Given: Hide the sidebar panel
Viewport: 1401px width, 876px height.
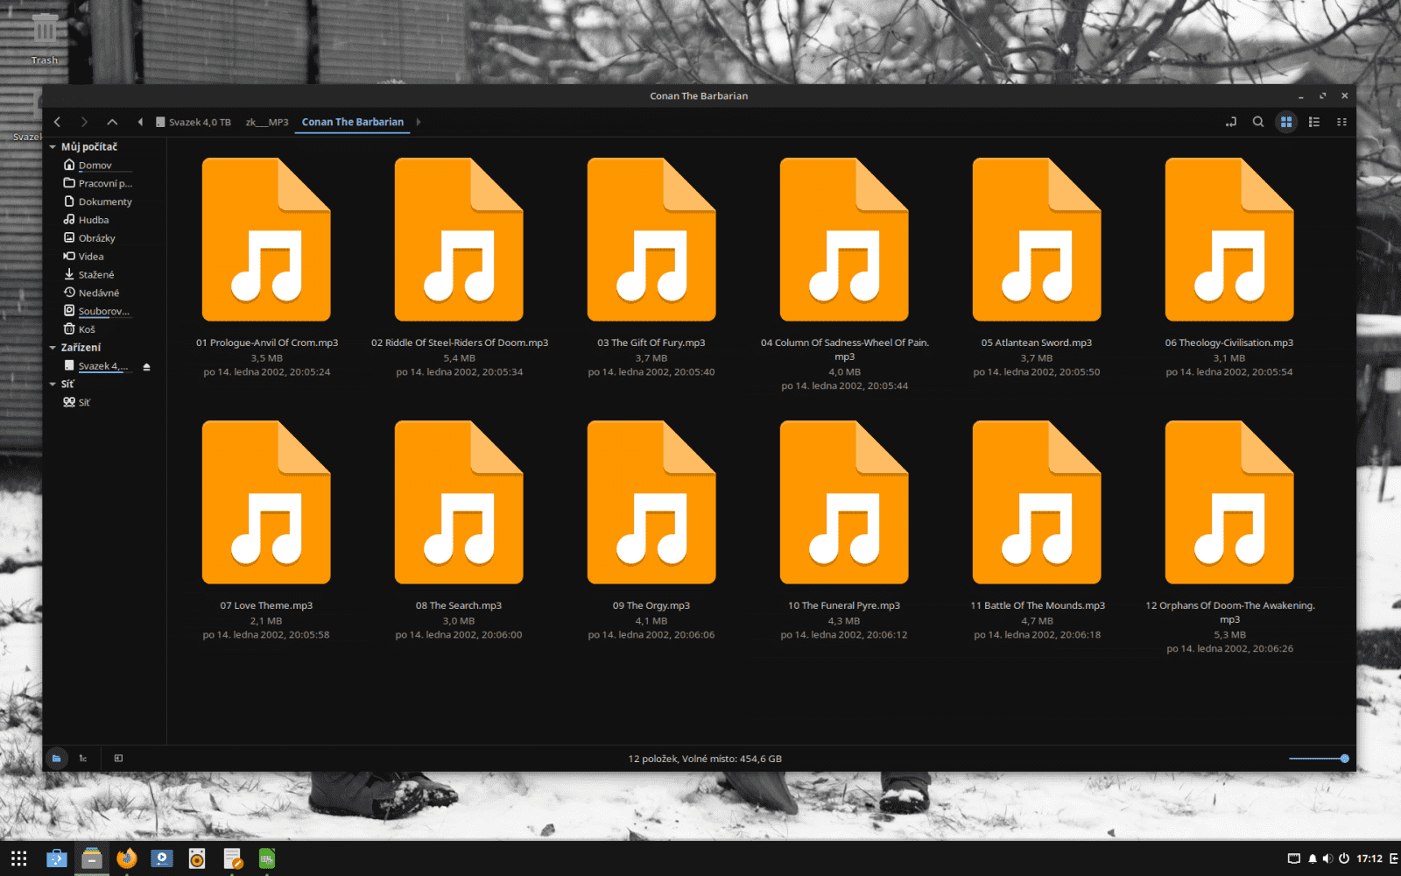Looking at the screenshot, I should pos(118,759).
